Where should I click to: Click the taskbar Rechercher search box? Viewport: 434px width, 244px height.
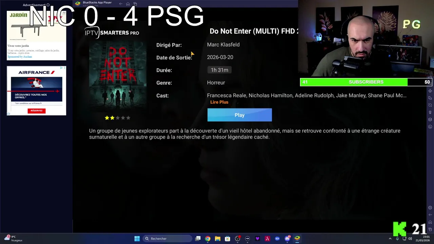(x=167, y=239)
